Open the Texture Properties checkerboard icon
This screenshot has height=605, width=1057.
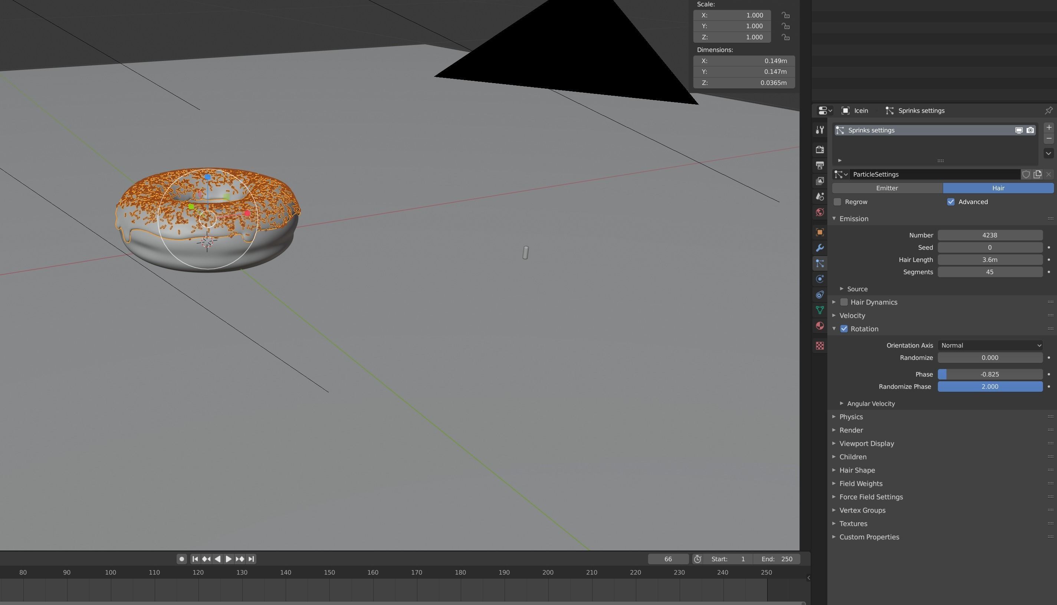click(819, 345)
